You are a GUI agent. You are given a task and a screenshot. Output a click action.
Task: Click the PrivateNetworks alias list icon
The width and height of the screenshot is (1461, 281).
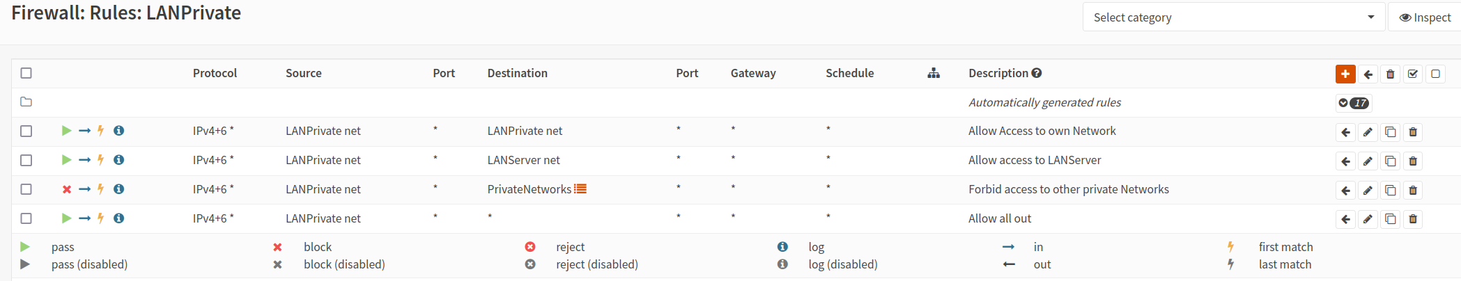click(x=580, y=188)
